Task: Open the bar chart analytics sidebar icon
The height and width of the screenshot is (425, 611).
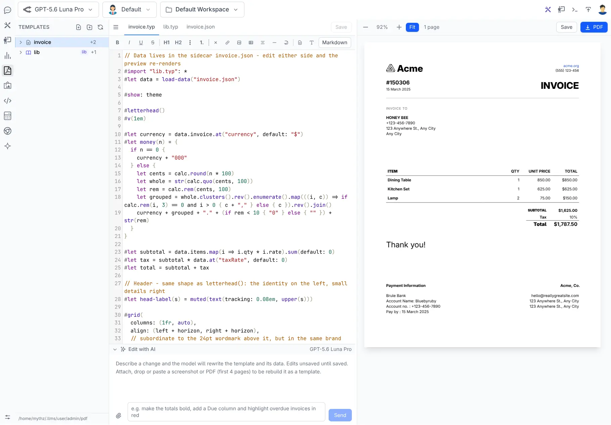Action: pyautogui.click(x=7, y=56)
